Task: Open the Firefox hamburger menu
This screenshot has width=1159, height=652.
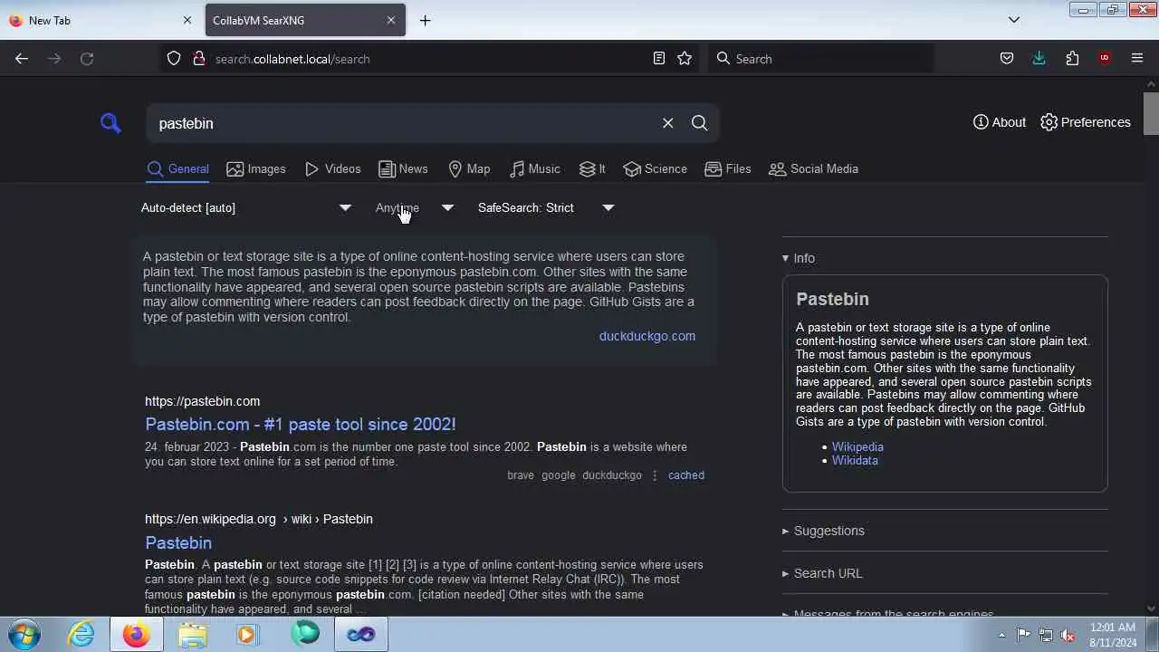Action: tap(1137, 59)
